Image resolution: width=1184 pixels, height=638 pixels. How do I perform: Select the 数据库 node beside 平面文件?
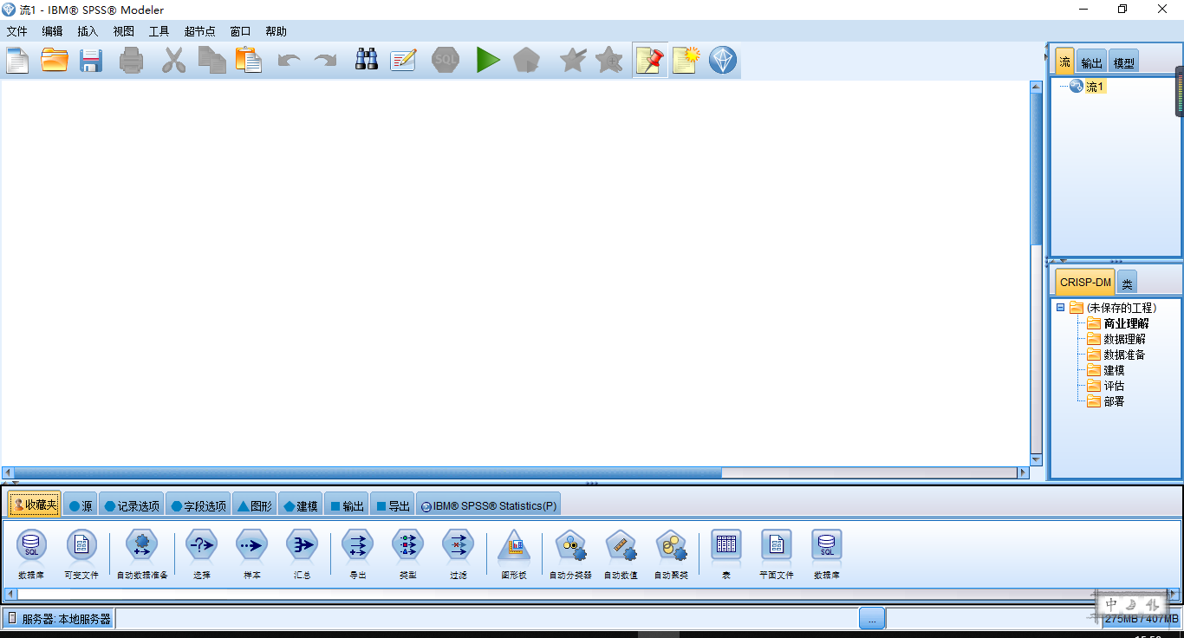pyautogui.click(x=827, y=552)
